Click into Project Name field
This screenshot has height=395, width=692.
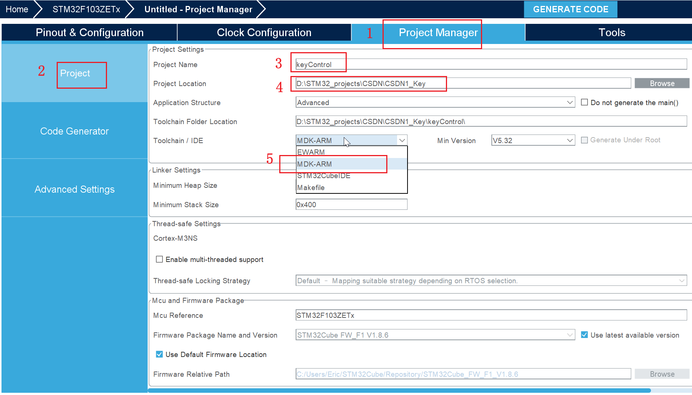click(x=491, y=64)
